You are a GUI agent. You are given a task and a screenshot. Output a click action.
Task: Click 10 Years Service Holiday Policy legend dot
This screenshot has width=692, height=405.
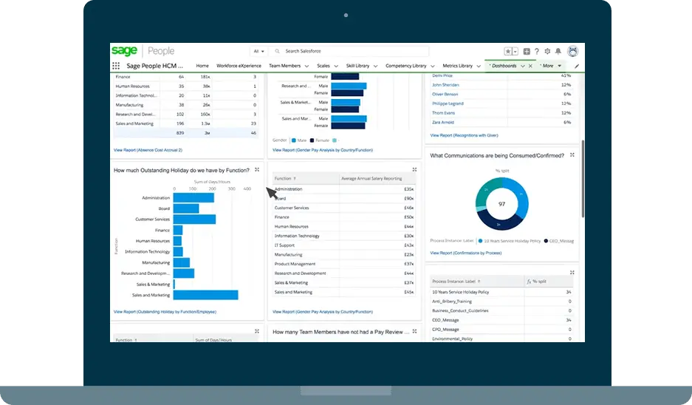click(480, 241)
